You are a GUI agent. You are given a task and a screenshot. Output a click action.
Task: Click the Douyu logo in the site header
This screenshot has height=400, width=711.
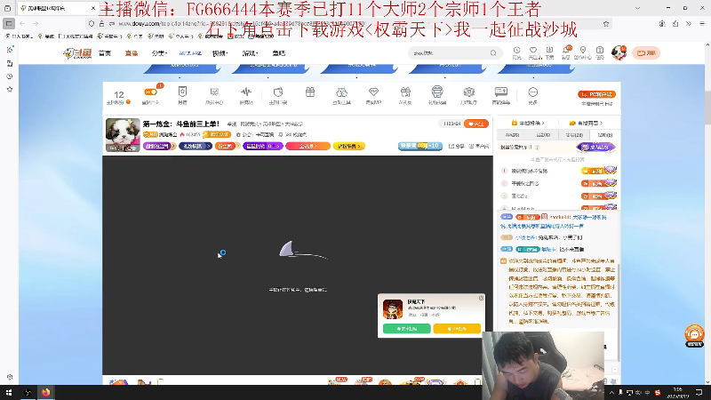coord(77,53)
